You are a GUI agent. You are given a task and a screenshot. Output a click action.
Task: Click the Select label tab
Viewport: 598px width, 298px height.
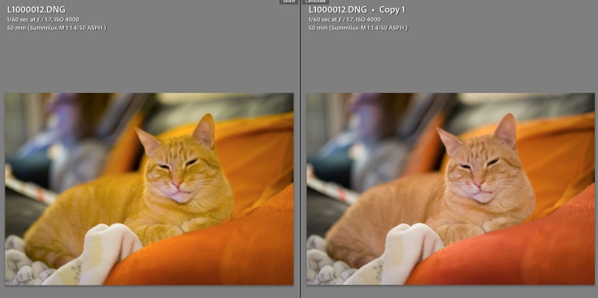tap(289, 2)
